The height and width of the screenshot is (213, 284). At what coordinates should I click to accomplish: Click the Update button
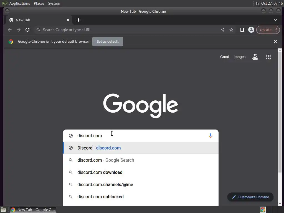(x=265, y=30)
